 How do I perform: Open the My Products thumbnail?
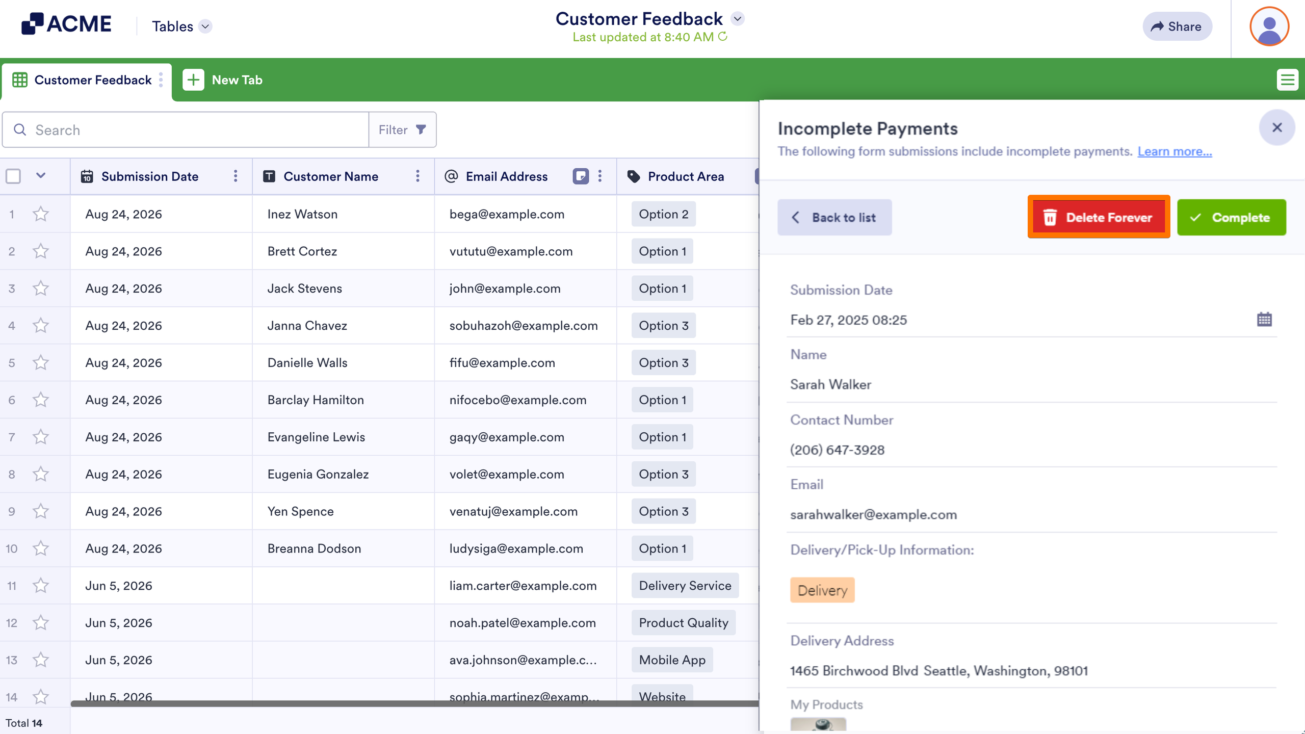click(818, 725)
